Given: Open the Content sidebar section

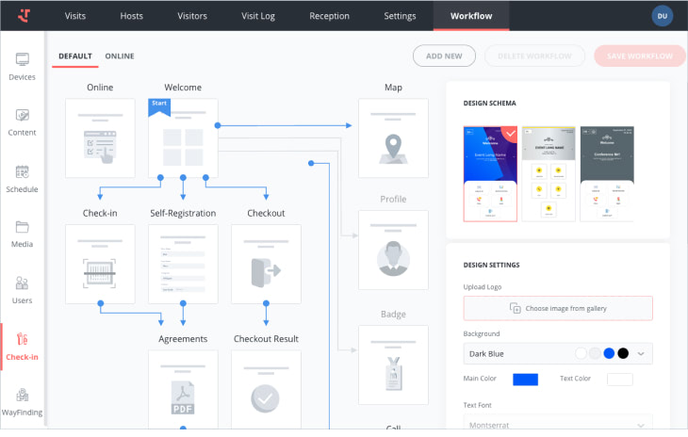Looking at the screenshot, I should (22, 121).
